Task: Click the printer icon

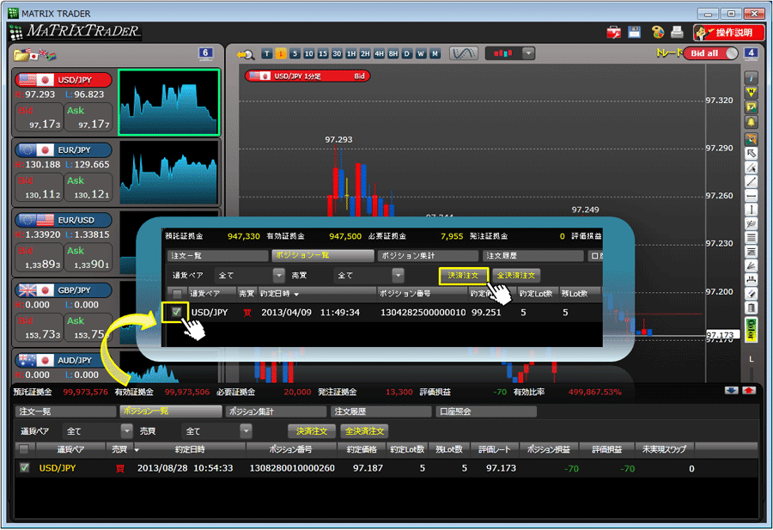Action: click(678, 32)
